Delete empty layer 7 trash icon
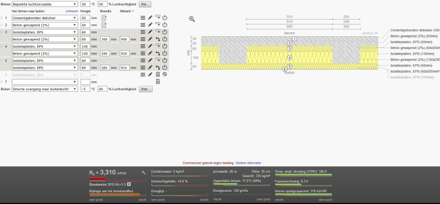440x204 pixels. 158,82
